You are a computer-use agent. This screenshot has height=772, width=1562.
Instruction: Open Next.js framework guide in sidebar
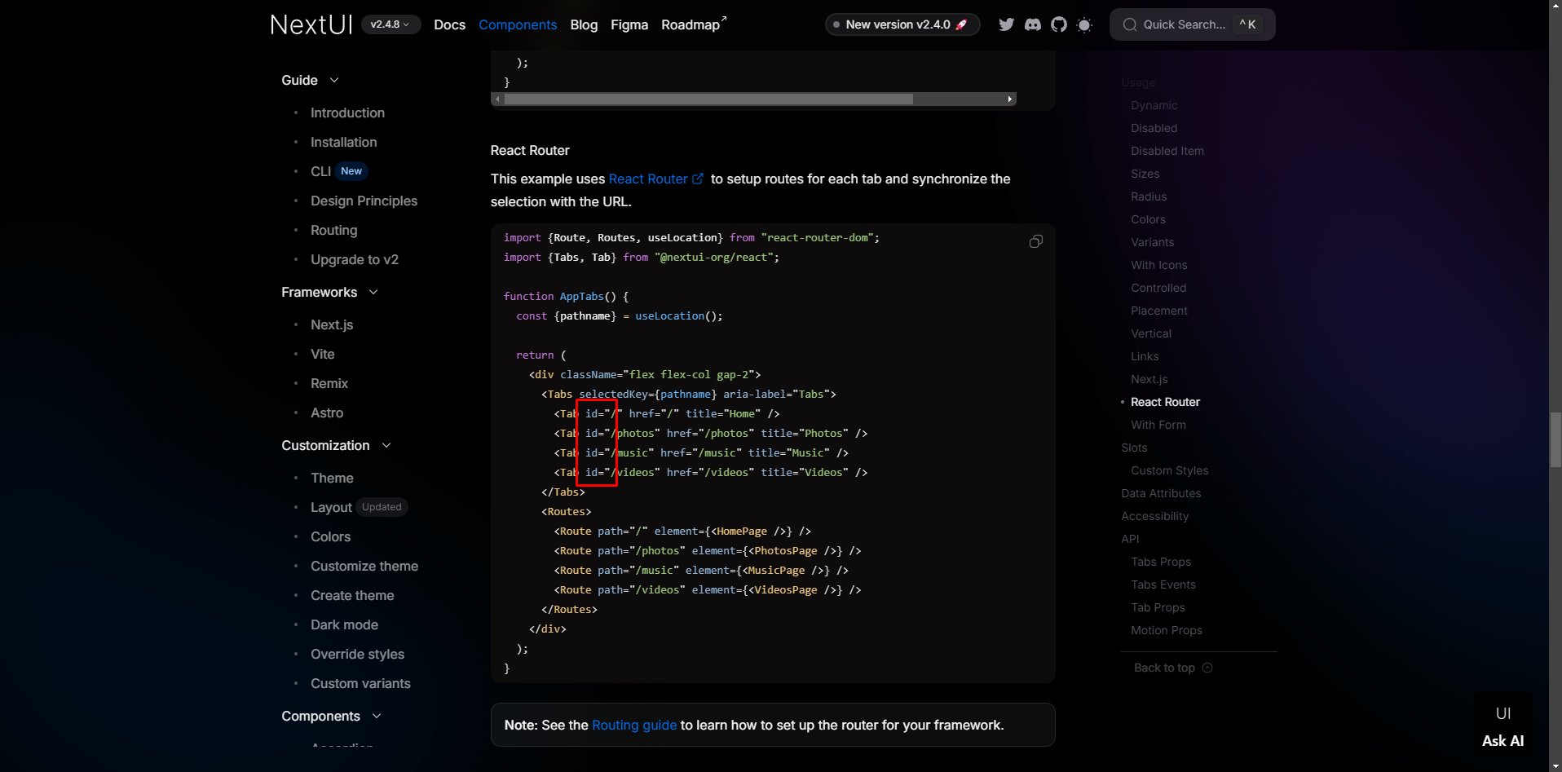coord(332,324)
